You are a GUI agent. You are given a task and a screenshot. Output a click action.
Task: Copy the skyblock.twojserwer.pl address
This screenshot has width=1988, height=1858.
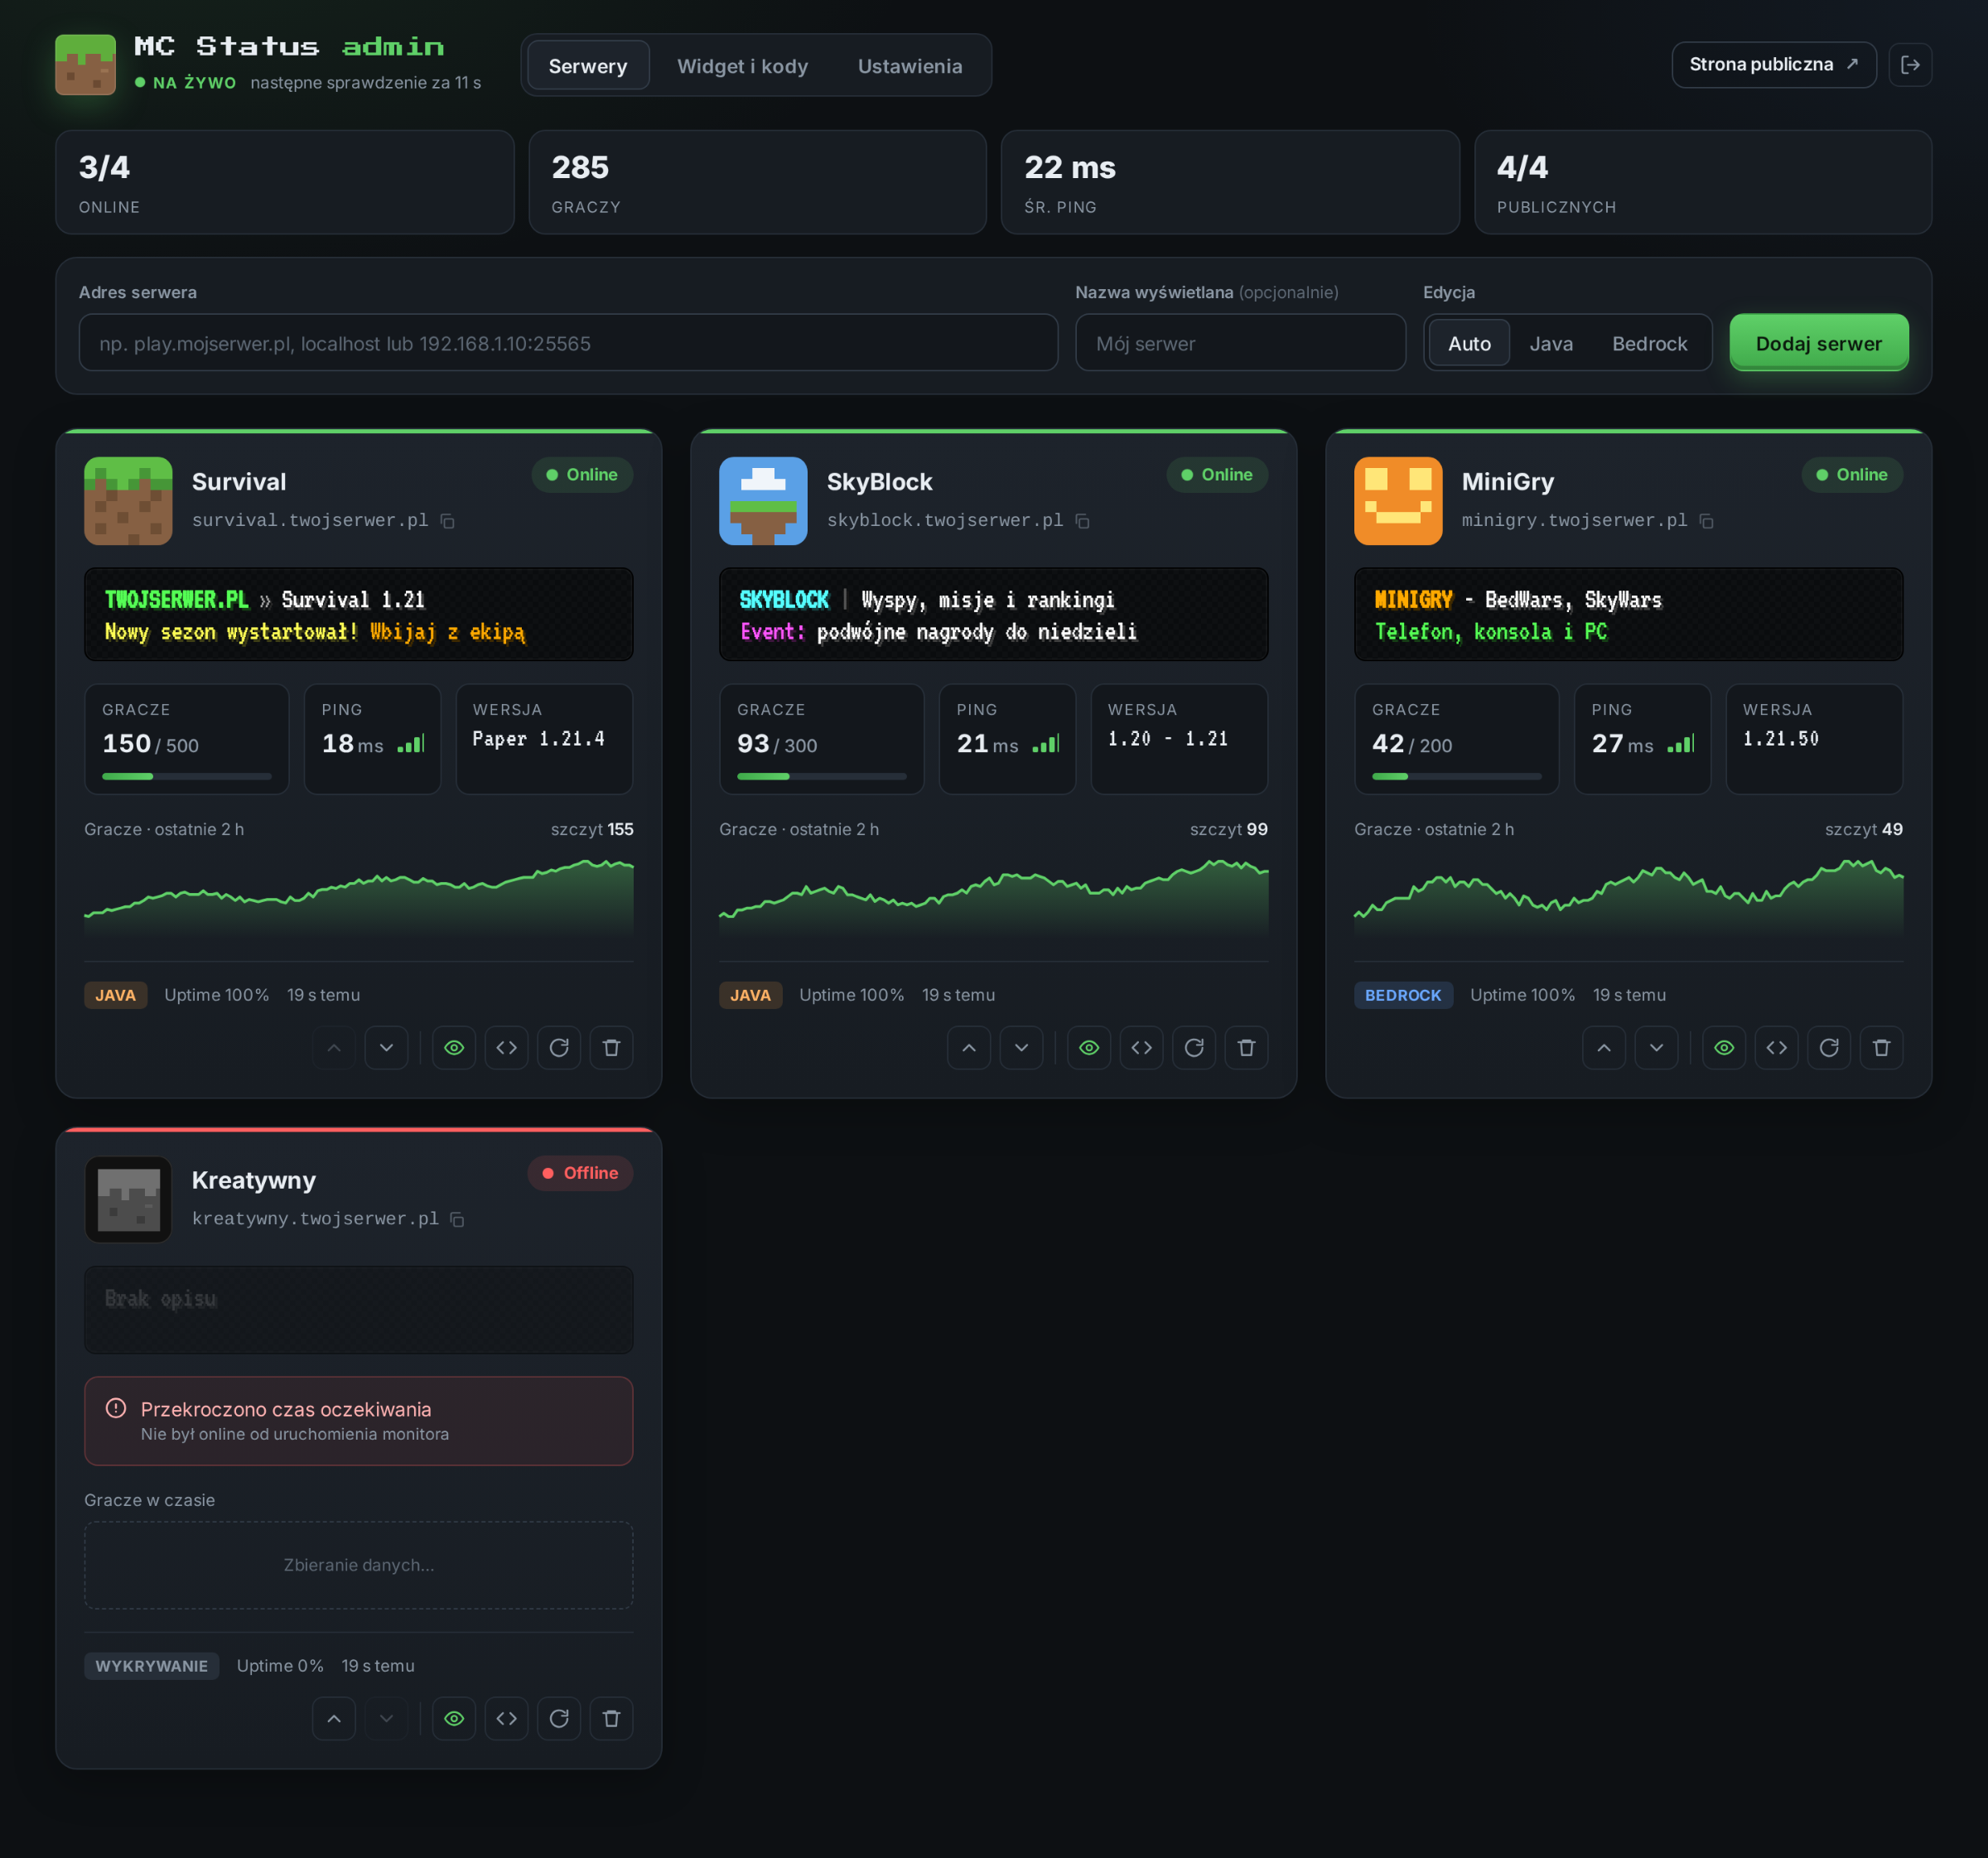coord(1082,521)
